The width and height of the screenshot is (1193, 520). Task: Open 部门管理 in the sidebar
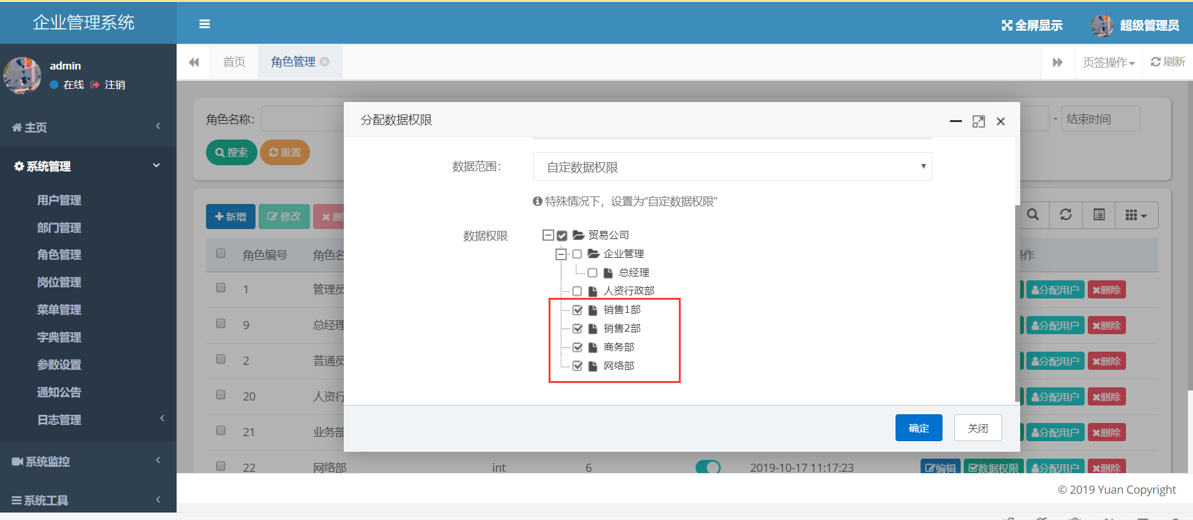[x=59, y=228]
